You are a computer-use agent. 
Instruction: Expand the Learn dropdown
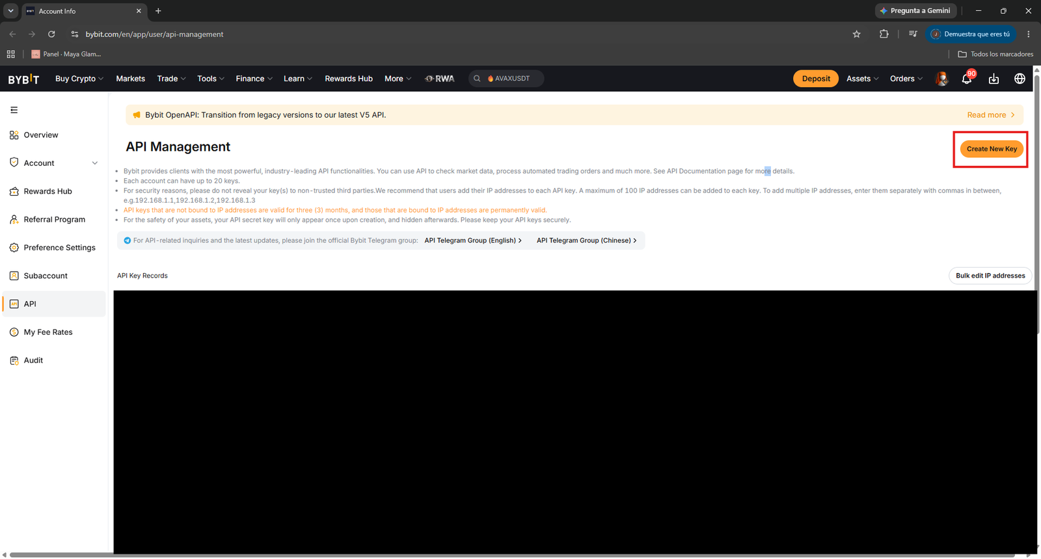tap(298, 79)
